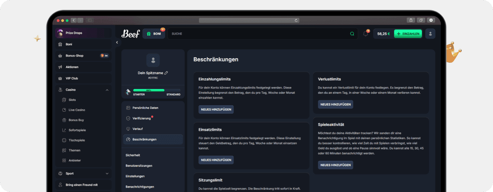Open Prize Drops in the sidebar
The image size is (493, 192).
(x=84, y=33)
